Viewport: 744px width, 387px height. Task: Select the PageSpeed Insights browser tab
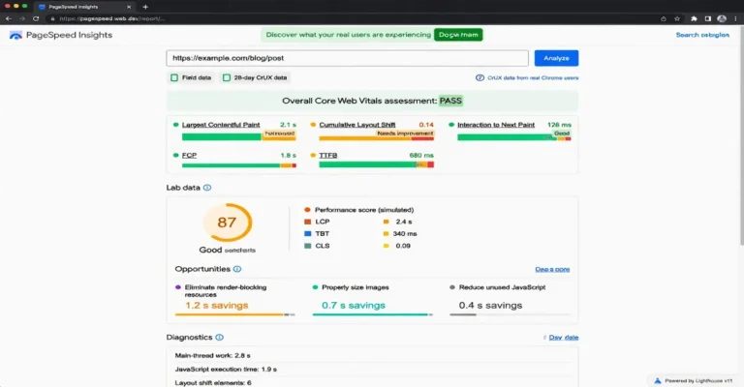pos(83,7)
